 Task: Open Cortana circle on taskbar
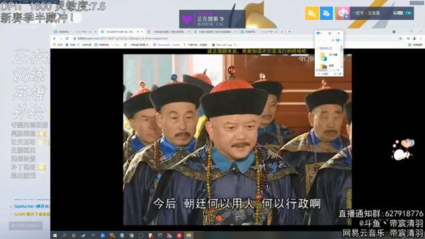[x=74, y=236]
